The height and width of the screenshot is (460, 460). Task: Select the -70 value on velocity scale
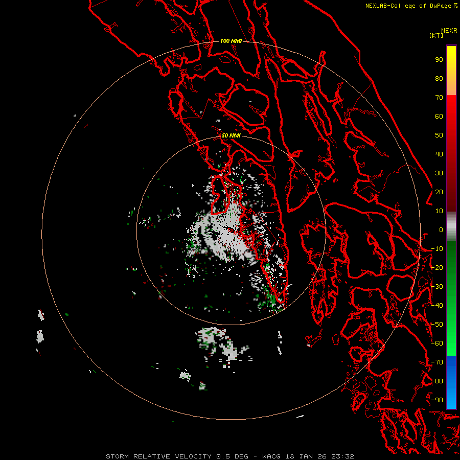point(438,362)
